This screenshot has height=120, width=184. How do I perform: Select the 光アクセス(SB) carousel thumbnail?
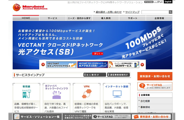(93, 64)
